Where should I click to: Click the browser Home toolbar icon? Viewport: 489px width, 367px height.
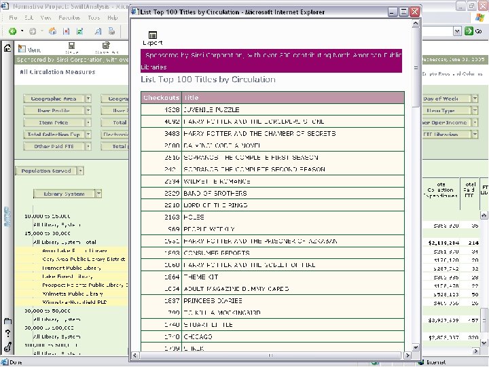coord(52,31)
